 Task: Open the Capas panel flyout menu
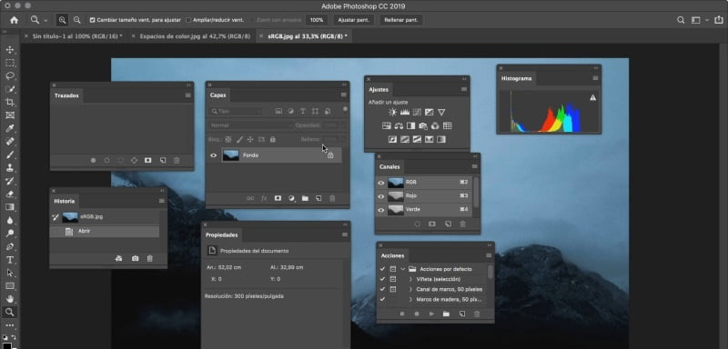344,95
